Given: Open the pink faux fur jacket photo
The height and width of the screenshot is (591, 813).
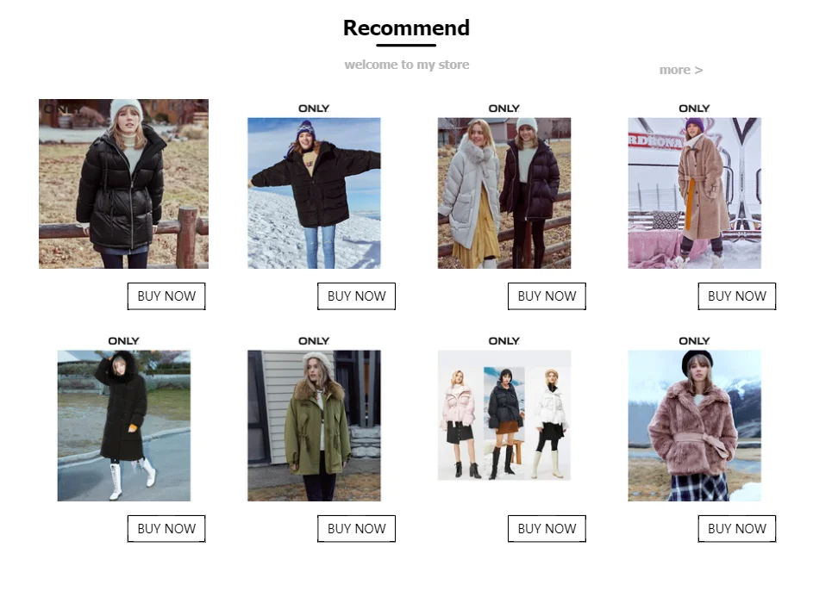Looking at the screenshot, I should pos(694,426).
